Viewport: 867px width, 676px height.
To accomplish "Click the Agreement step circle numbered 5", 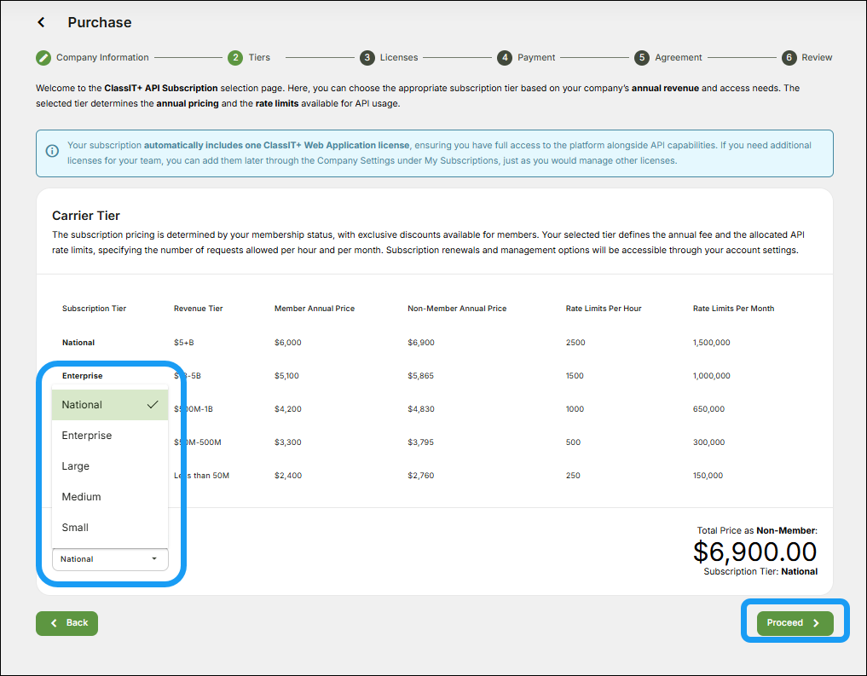I will click(x=642, y=57).
